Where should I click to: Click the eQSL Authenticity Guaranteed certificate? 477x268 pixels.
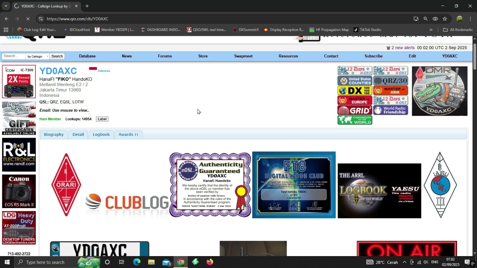tap(210, 185)
